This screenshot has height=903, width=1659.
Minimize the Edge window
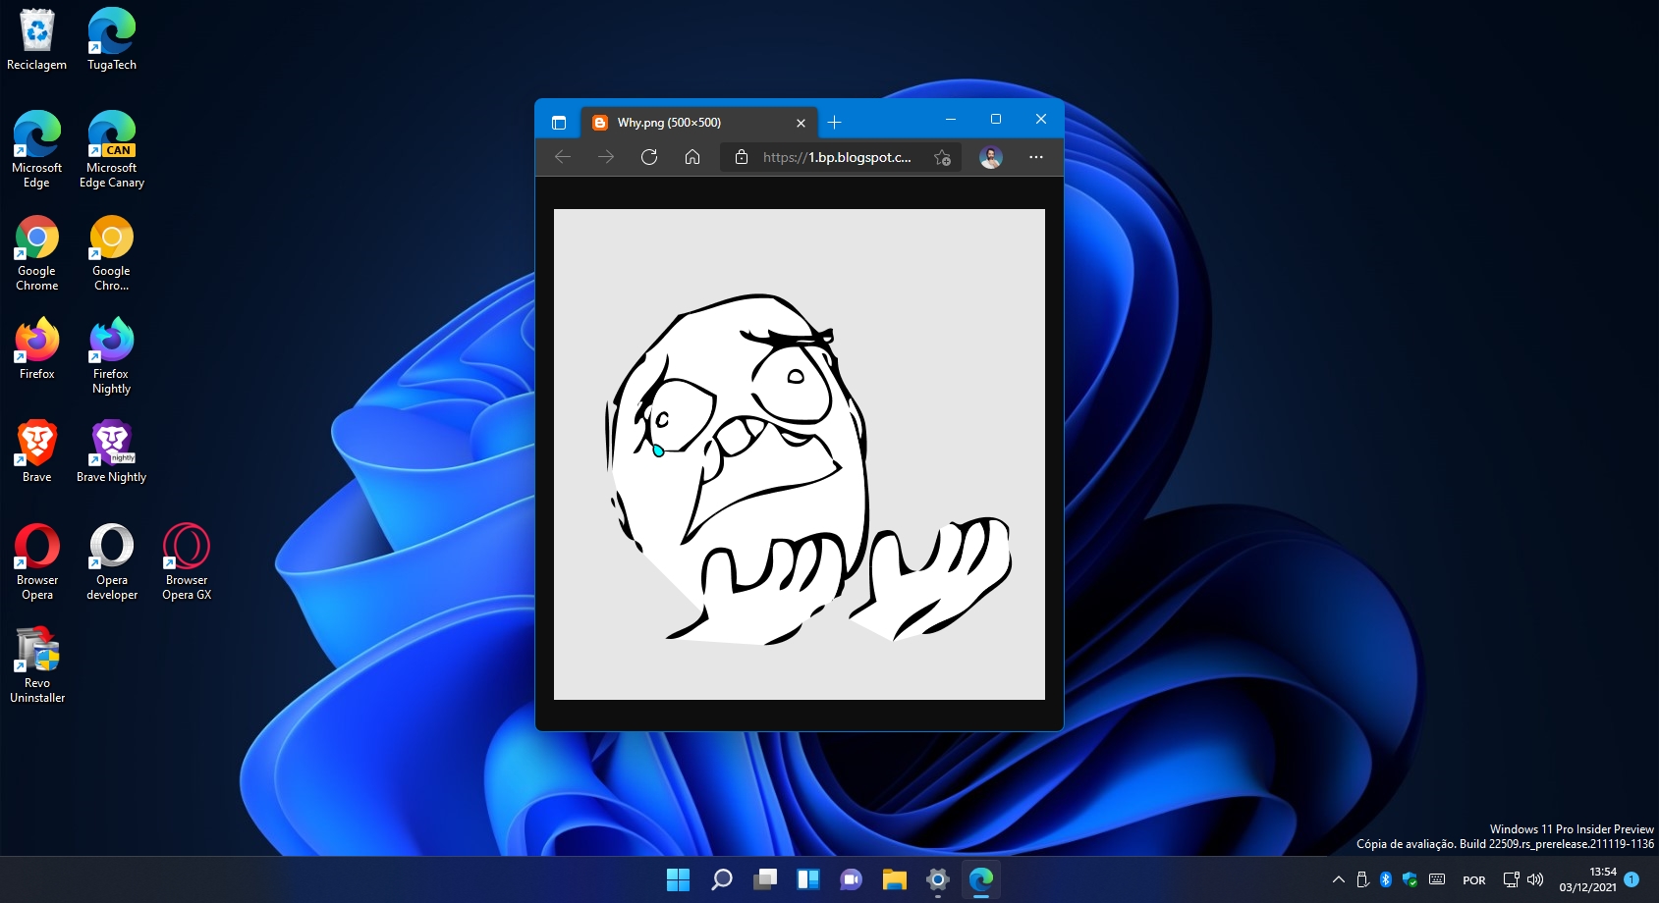(x=951, y=119)
